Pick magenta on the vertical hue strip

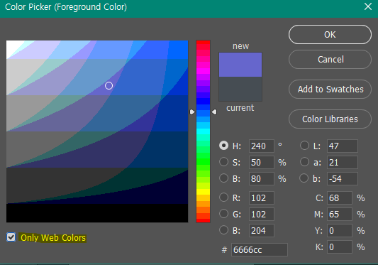pos(203,71)
